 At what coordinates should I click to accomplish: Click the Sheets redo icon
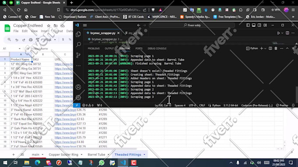(x=24, y=40)
